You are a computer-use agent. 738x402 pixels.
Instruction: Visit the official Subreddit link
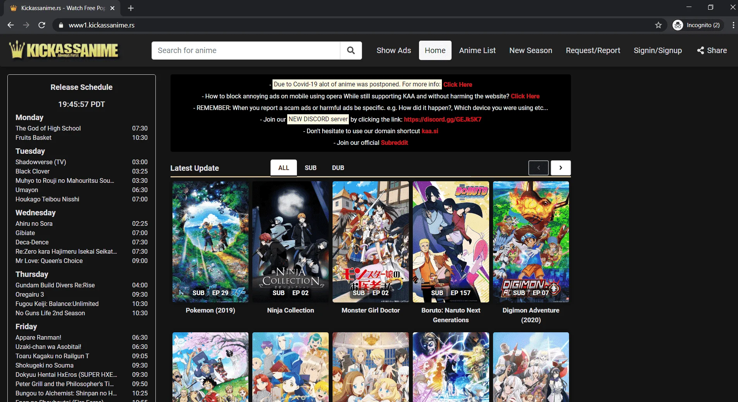(x=394, y=143)
